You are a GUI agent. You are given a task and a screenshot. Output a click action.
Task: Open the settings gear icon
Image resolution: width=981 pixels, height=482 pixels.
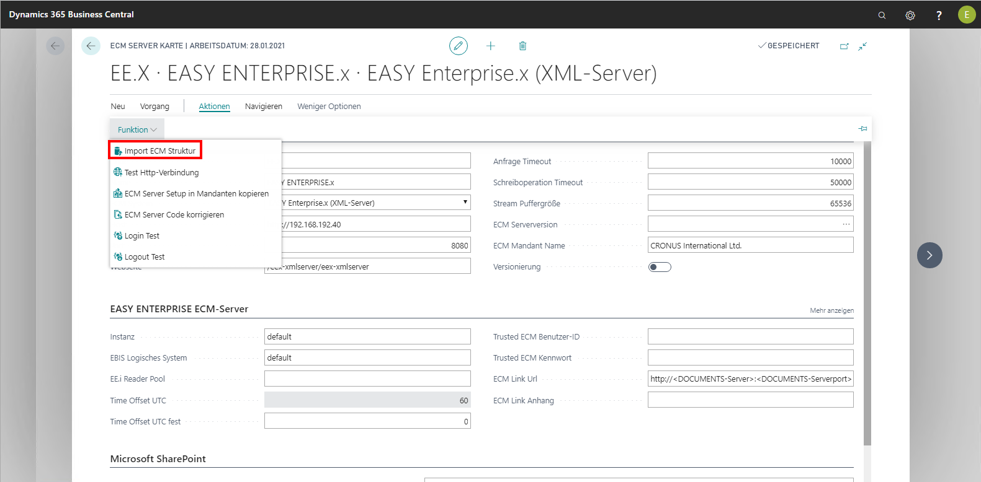point(910,15)
